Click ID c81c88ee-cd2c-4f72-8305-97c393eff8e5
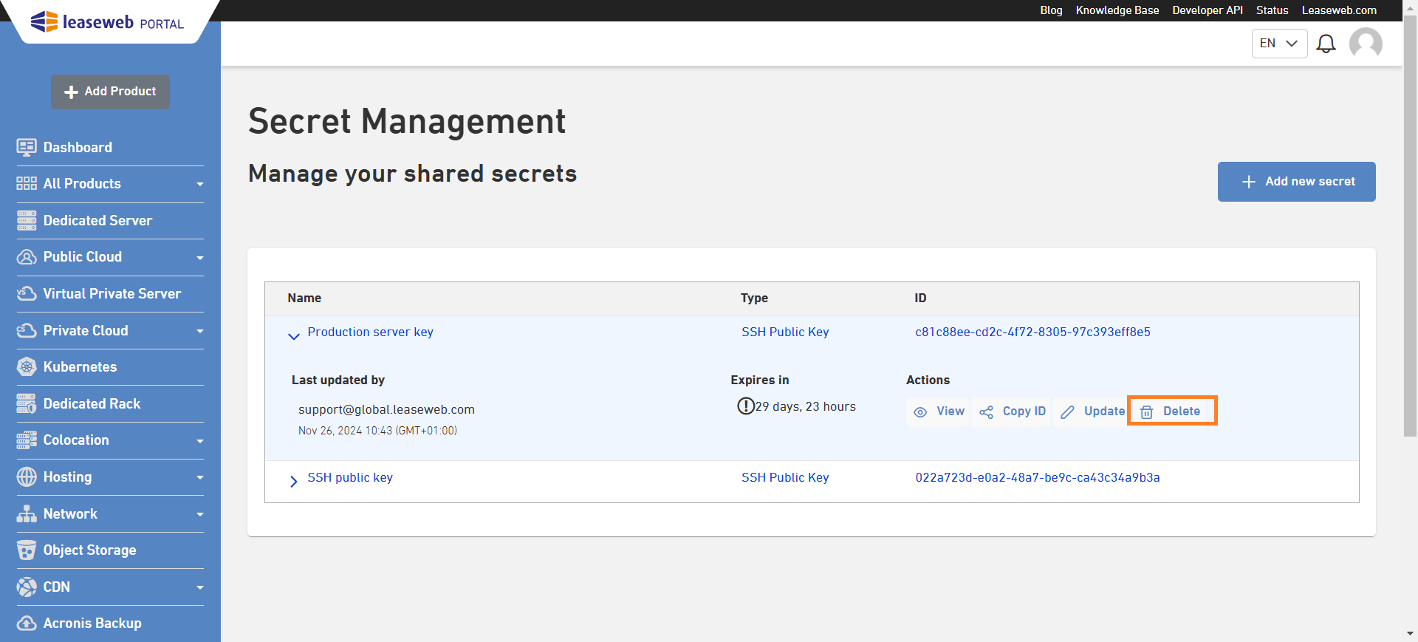Image resolution: width=1418 pixels, height=642 pixels. coord(1032,332)
